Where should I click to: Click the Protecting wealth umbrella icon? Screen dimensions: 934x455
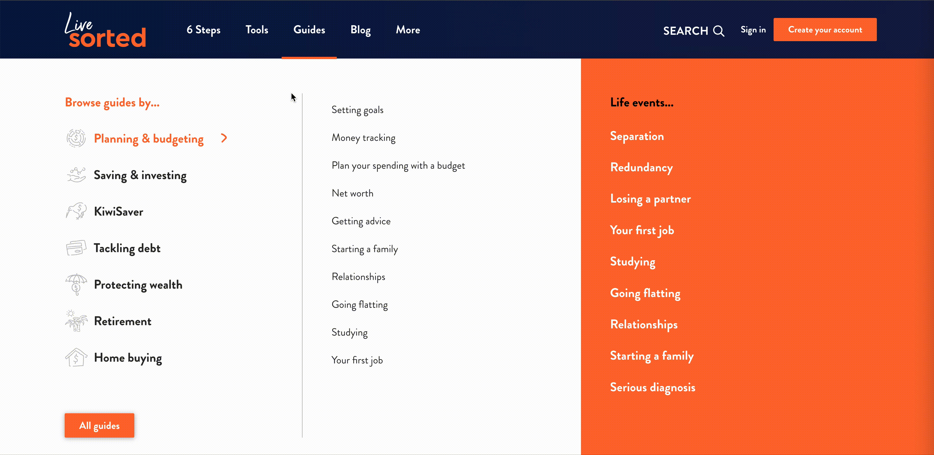click(76, 284)
